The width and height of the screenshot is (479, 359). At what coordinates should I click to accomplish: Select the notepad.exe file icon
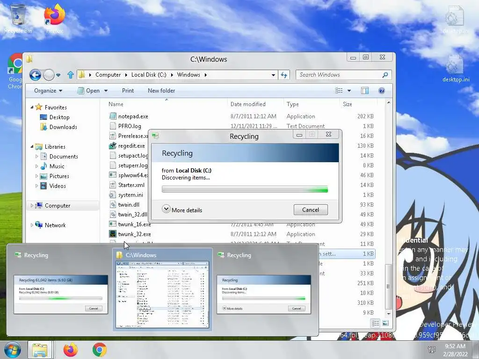click(113, 116)
